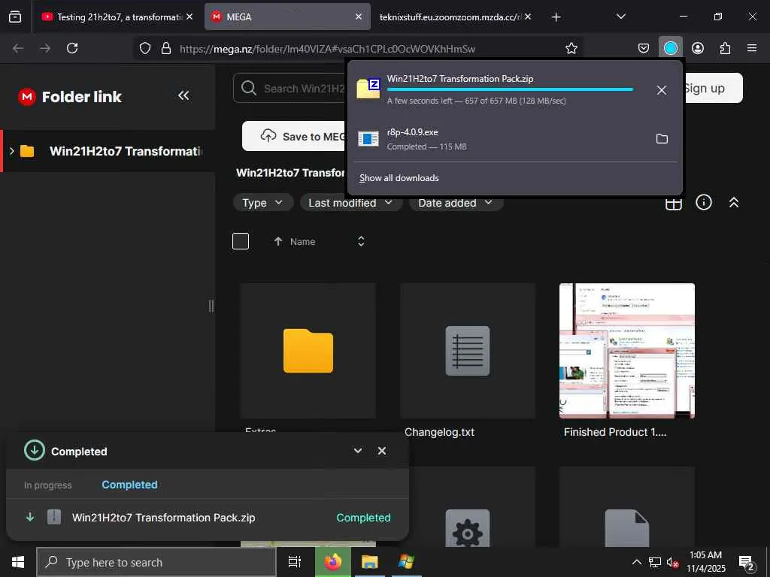Collapse the Folder link sidebar
The height and width of the screenshot is (577, 770).
click(183, 95)
